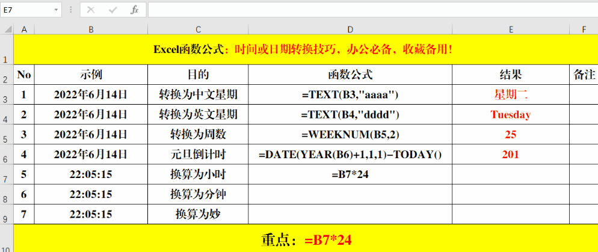Click the yellow title cell 'Excel函数公式'
Image resolution: width=598 pixels, height=252 pixels.
[306, 49]
